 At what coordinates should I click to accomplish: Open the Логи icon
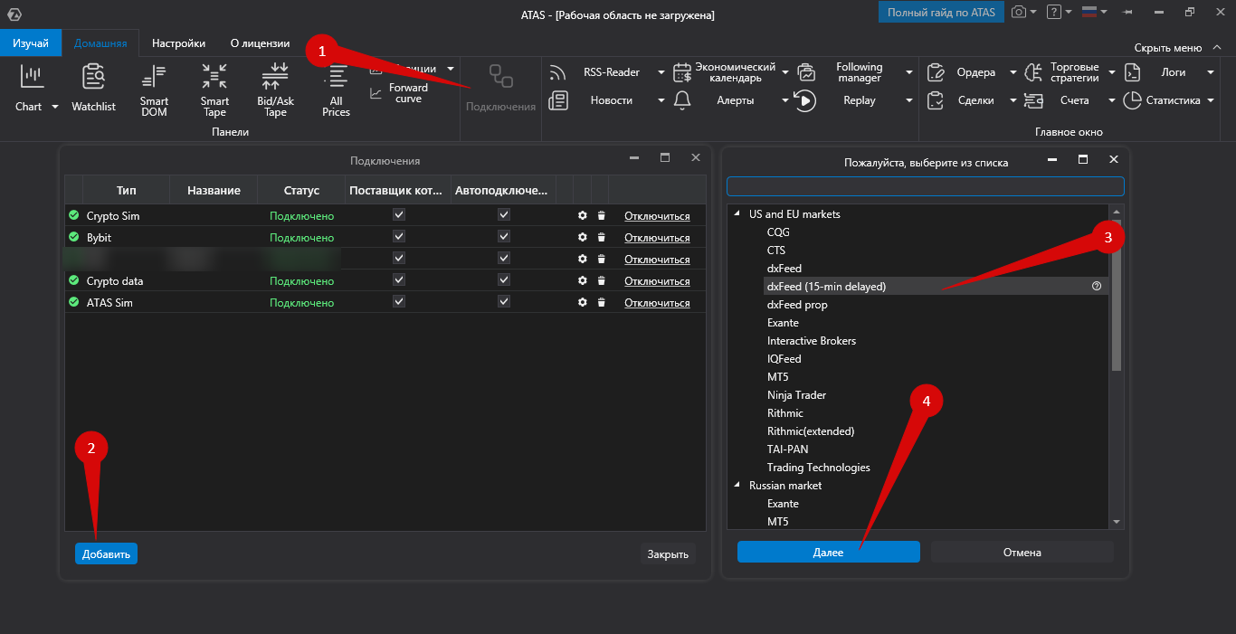click(x=1132, y=72)
